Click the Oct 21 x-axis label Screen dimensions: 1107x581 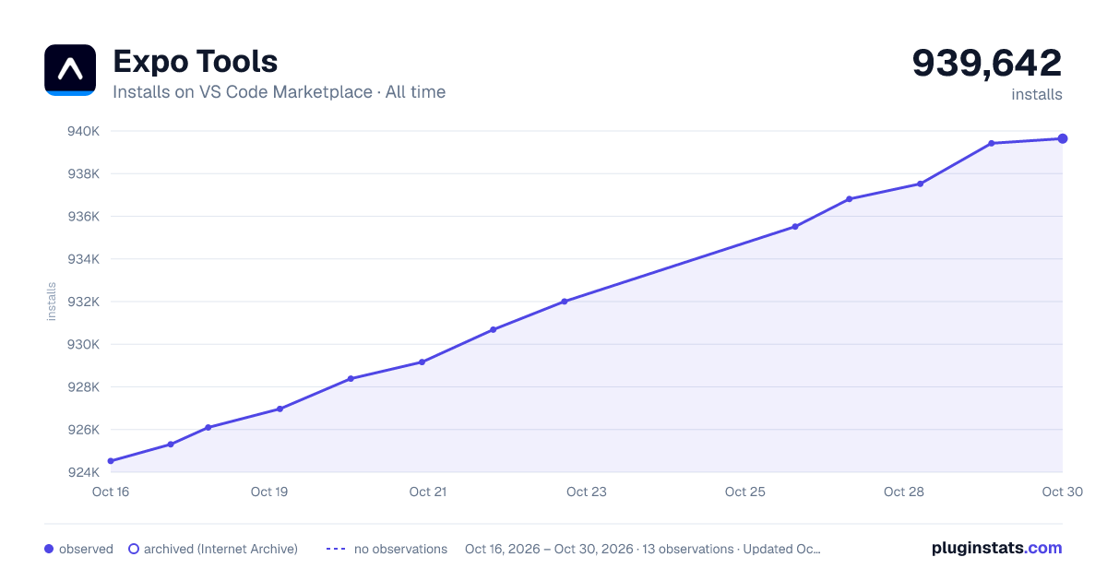tap(428, 492)
